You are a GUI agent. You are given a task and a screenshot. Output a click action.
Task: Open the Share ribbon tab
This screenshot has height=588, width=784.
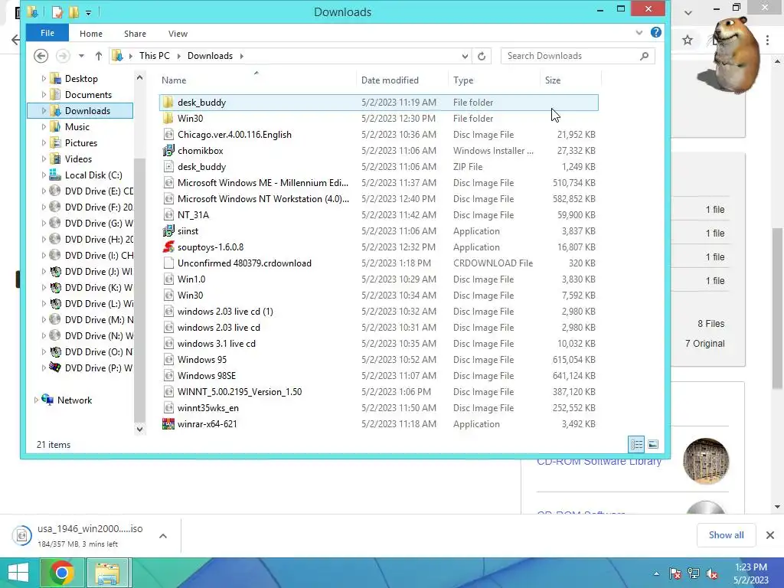135,34
